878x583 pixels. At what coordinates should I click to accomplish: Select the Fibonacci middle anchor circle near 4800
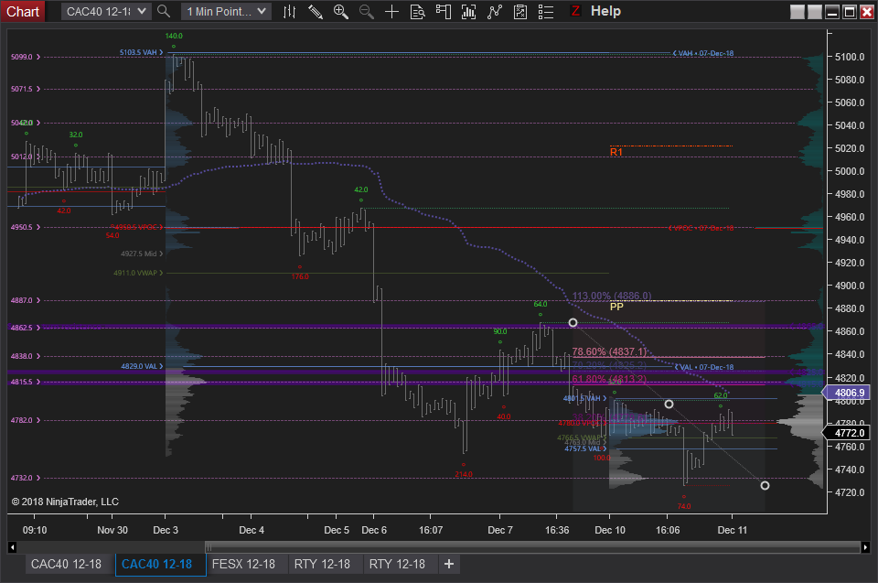click(669, 404)
